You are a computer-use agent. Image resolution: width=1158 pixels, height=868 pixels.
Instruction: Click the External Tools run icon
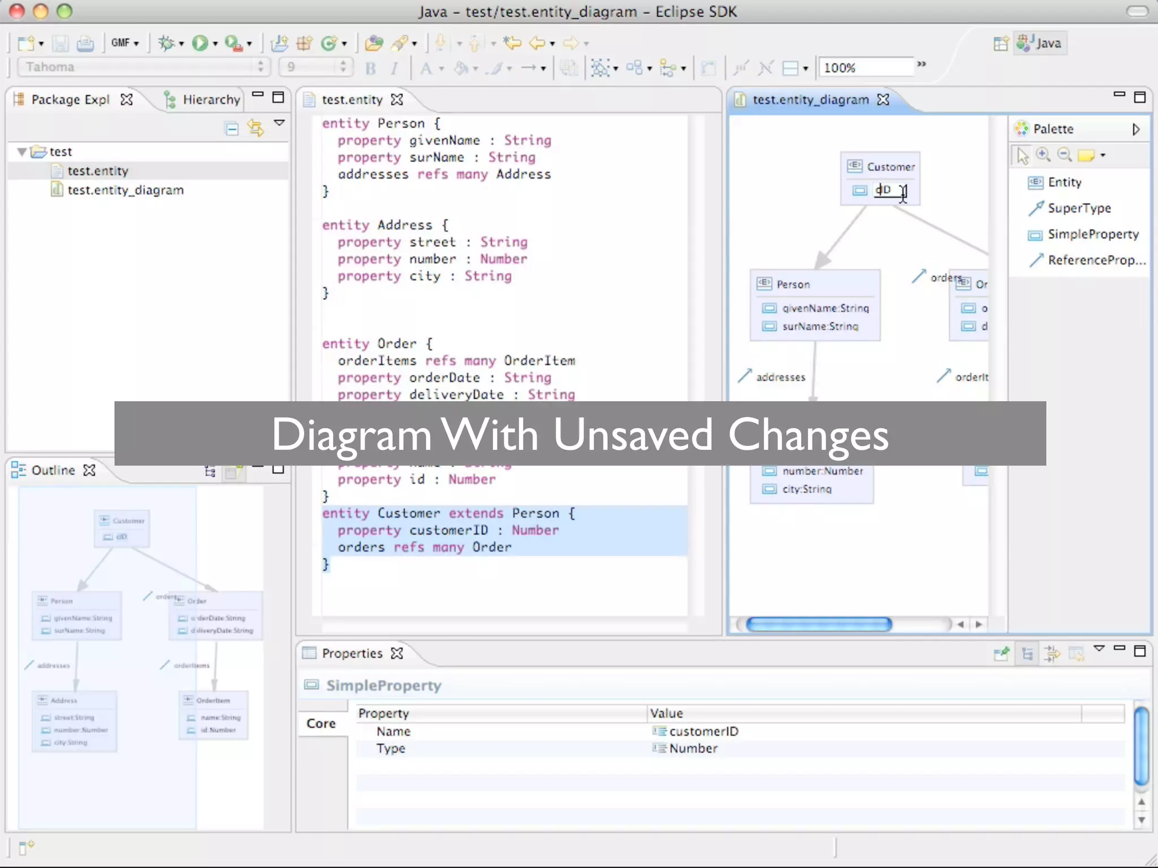pyautogui.click(x=233, y=43)
